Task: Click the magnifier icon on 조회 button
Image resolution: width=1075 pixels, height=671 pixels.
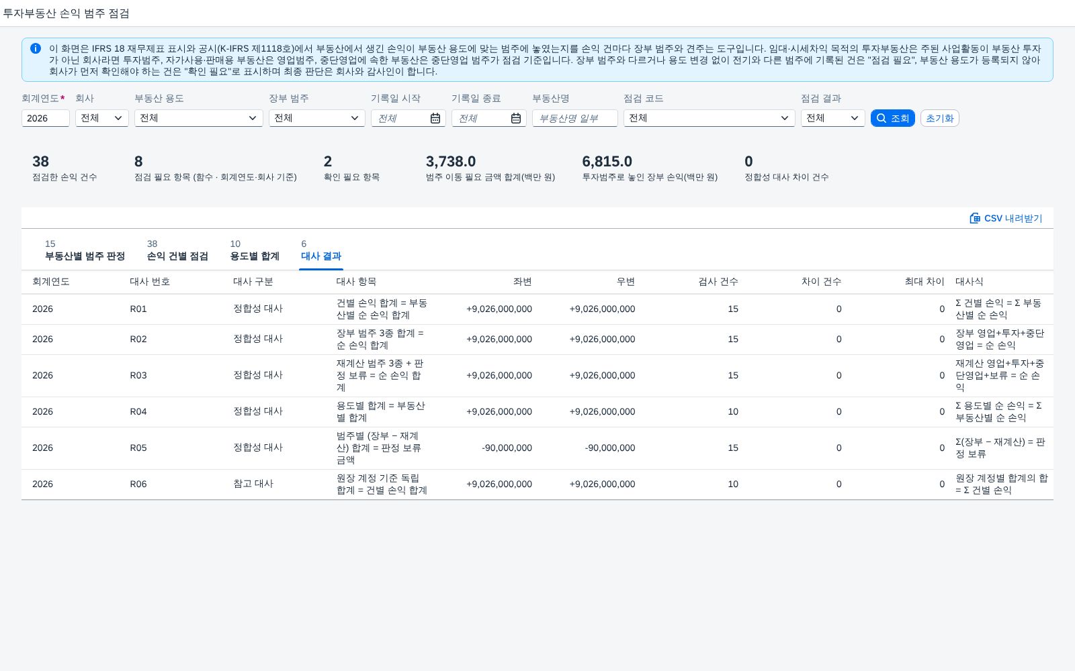Action: 881,118
